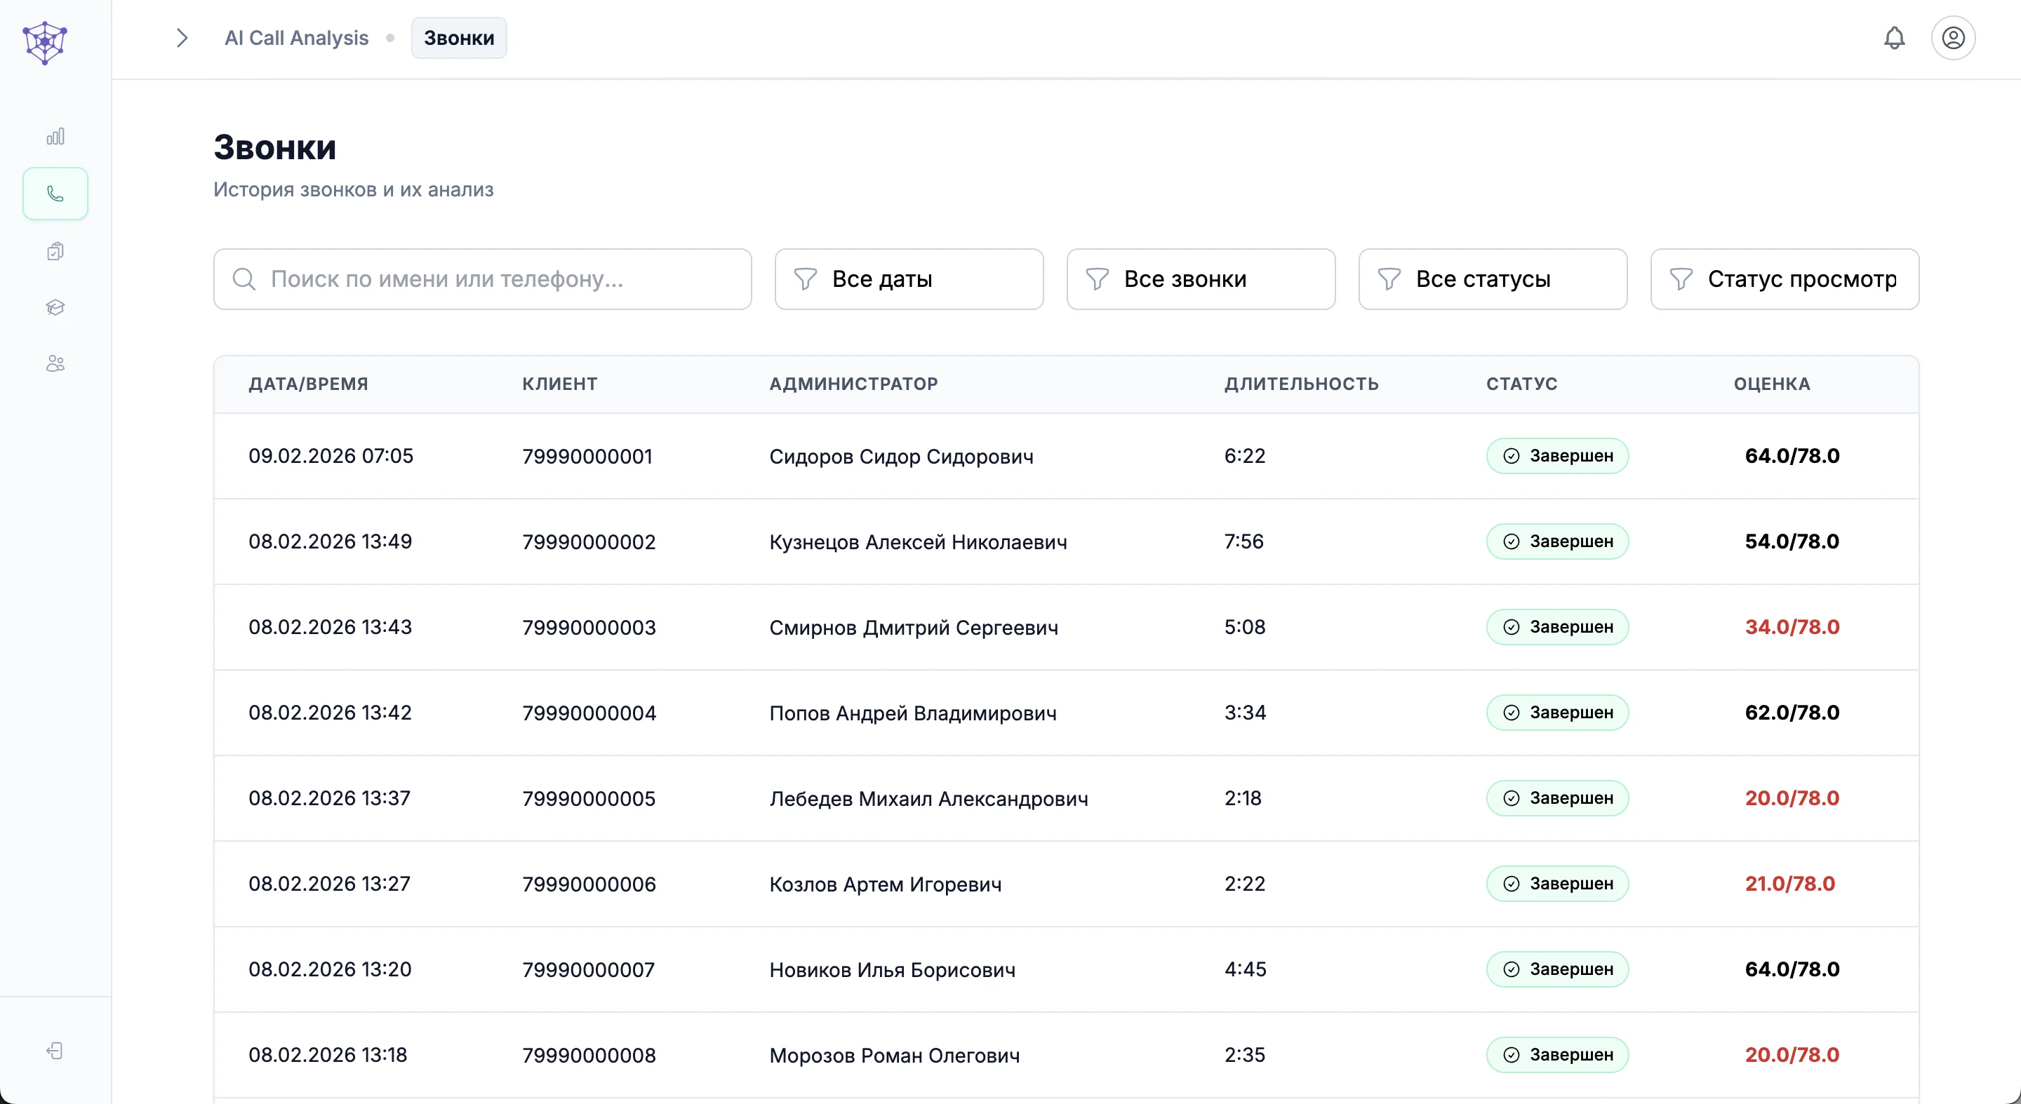The width and height of the screenshot is (2021, 1104).
Task: Open the users group sidebar icon
Action: (x=55, y=364)
